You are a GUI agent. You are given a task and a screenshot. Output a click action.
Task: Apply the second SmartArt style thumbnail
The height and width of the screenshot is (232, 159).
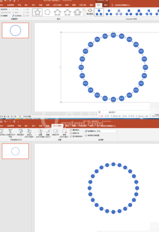[109, 12]
